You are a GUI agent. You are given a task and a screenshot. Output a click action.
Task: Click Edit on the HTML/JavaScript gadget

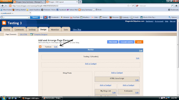click(137, 80)
